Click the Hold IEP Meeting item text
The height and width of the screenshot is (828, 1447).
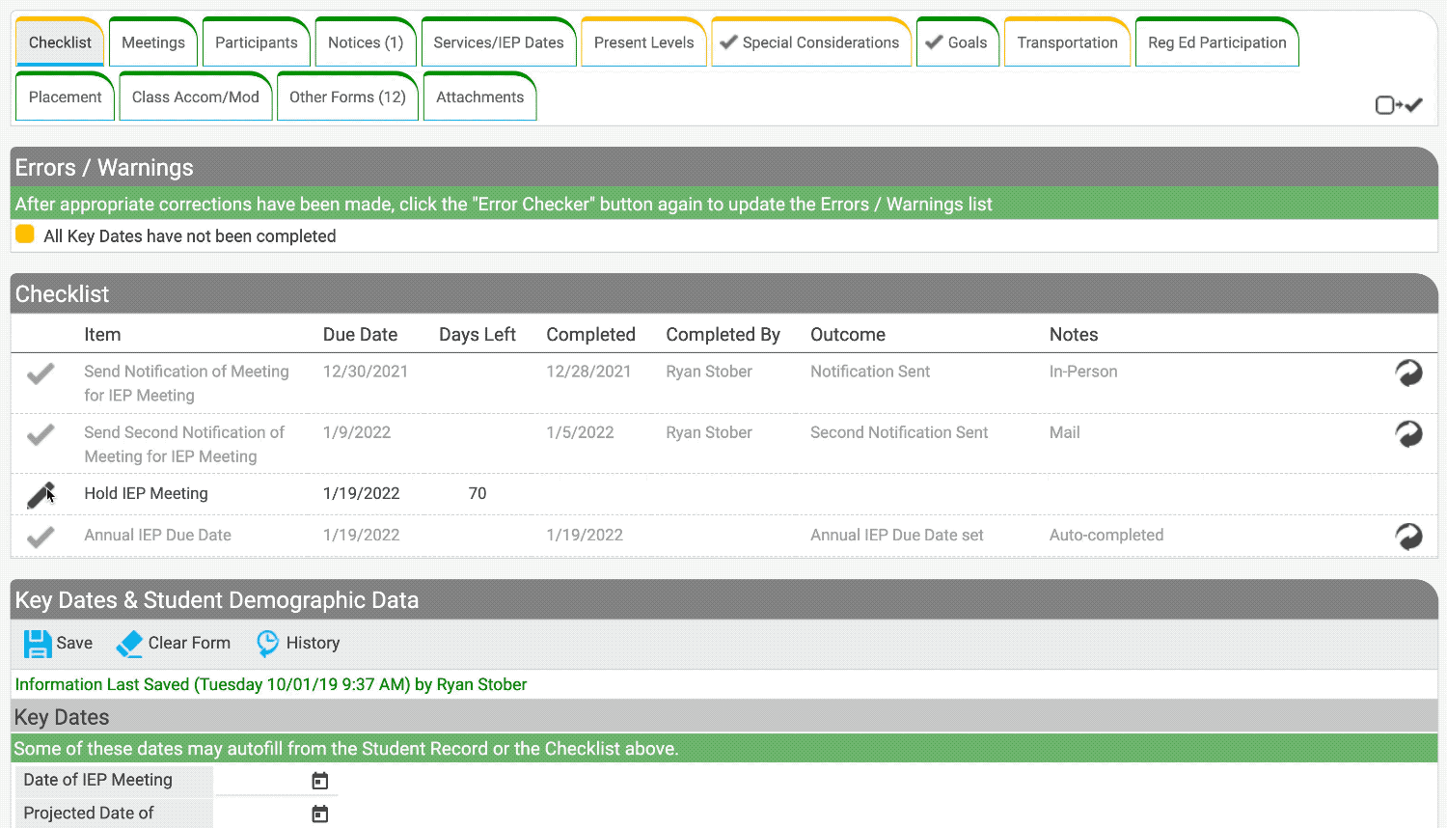coord(146,493)
